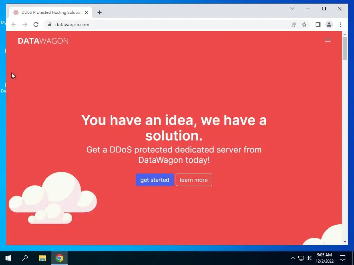
Task: Open the volume control tray icon
Action: click(309, 258)
